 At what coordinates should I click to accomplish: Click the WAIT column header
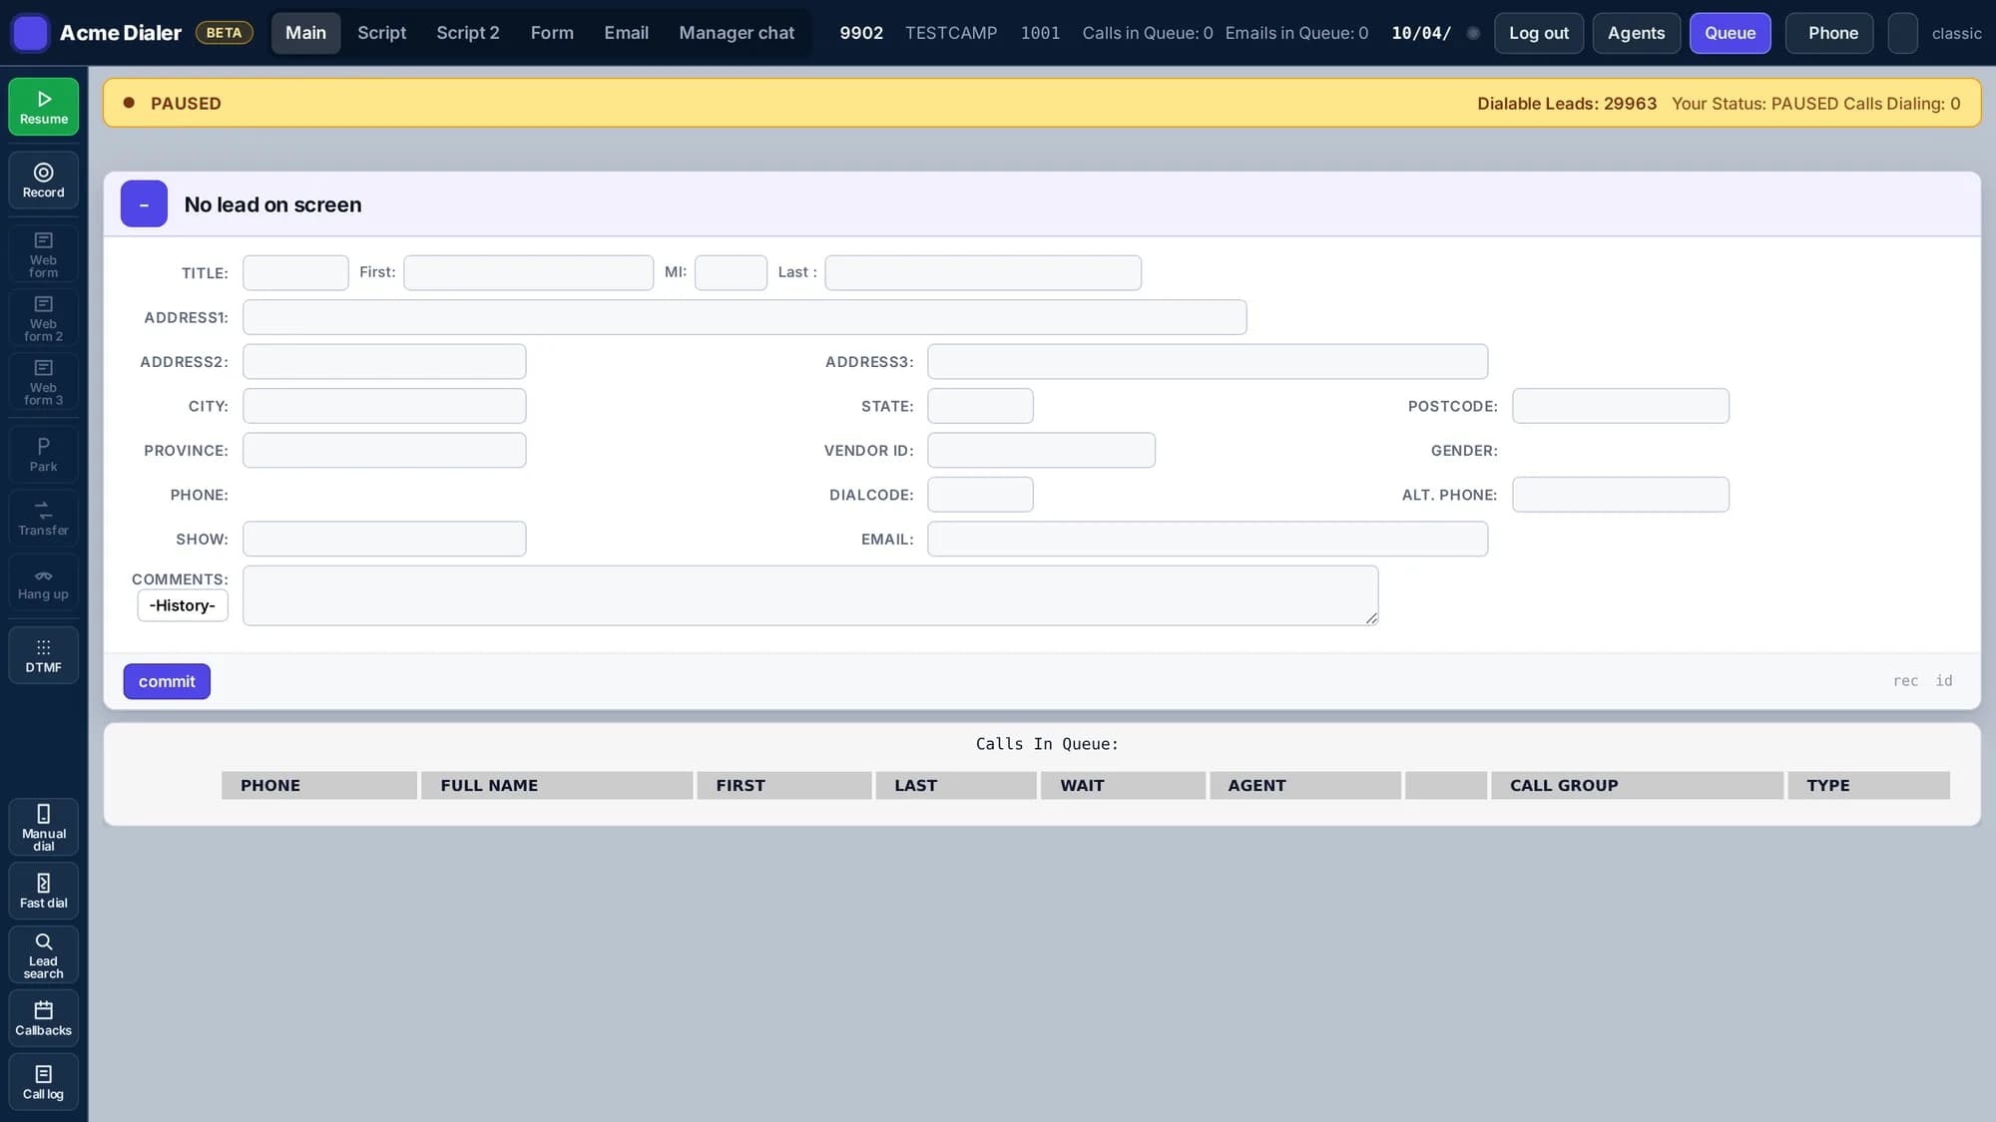(x=1123, y=785)
